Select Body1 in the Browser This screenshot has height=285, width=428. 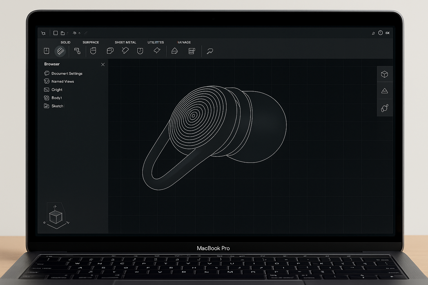[57, 98]
